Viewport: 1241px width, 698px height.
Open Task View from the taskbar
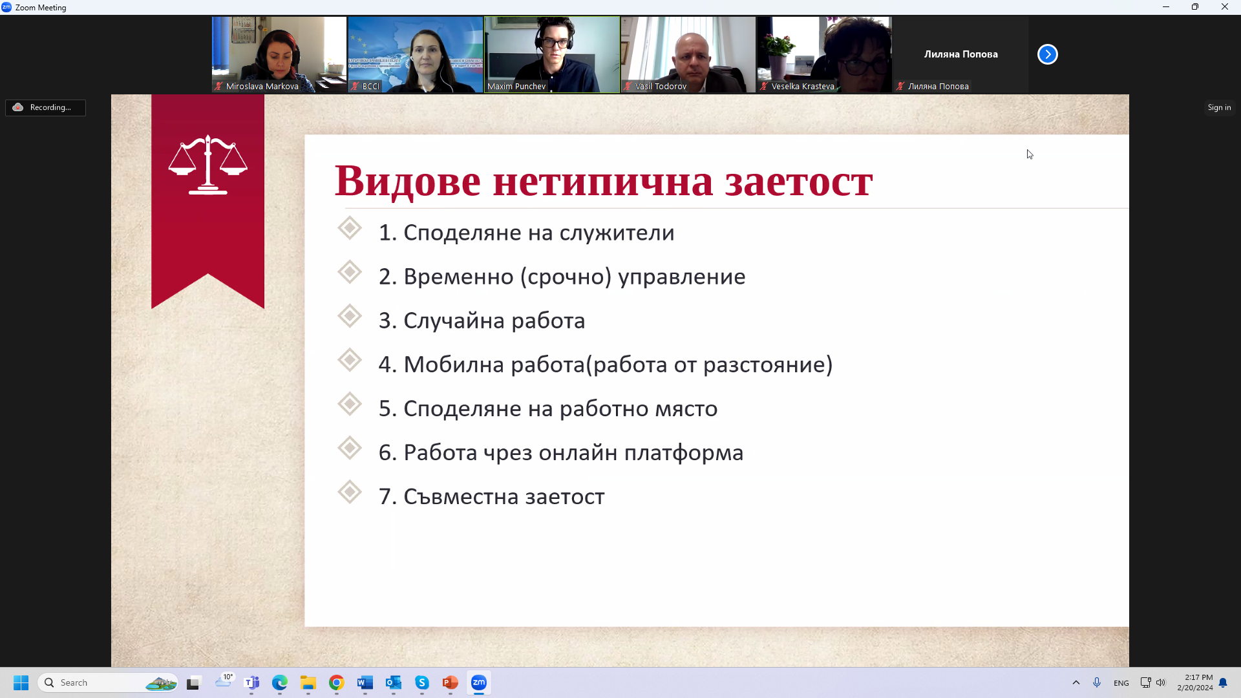(193, 682)
